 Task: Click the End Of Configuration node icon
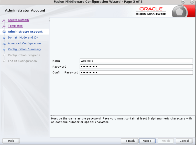click(4, 61)
